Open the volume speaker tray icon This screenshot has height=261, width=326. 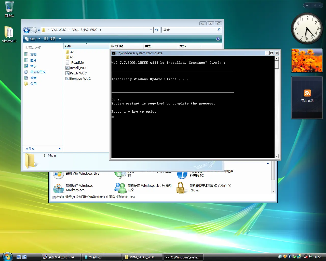310,257
